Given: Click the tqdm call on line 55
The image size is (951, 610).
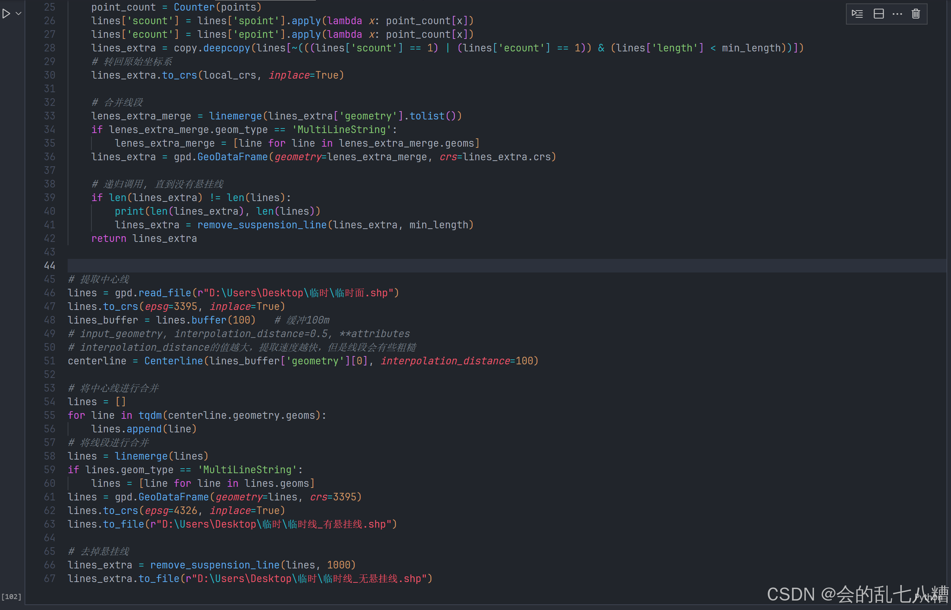Looking at the screenshot, I should pyautogui.click(x=150, y=415).
